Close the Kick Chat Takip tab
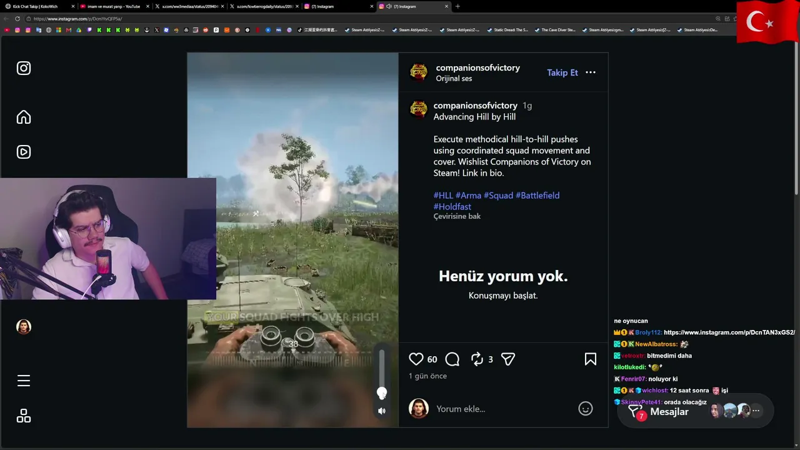Viewport: 800px width, 450px height. [72, 6]
